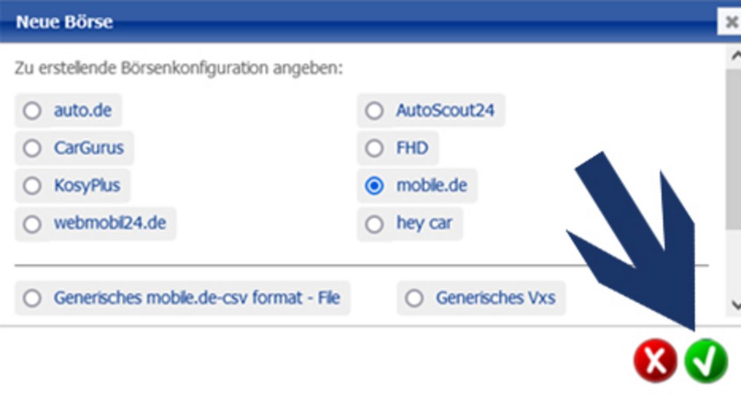Pick the FHD exchange option

(374, 148)
